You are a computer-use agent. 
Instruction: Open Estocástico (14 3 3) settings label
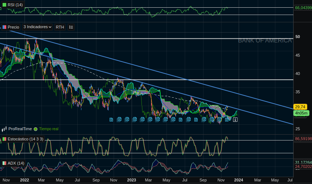pyautogui.click(x=25, y=139)
